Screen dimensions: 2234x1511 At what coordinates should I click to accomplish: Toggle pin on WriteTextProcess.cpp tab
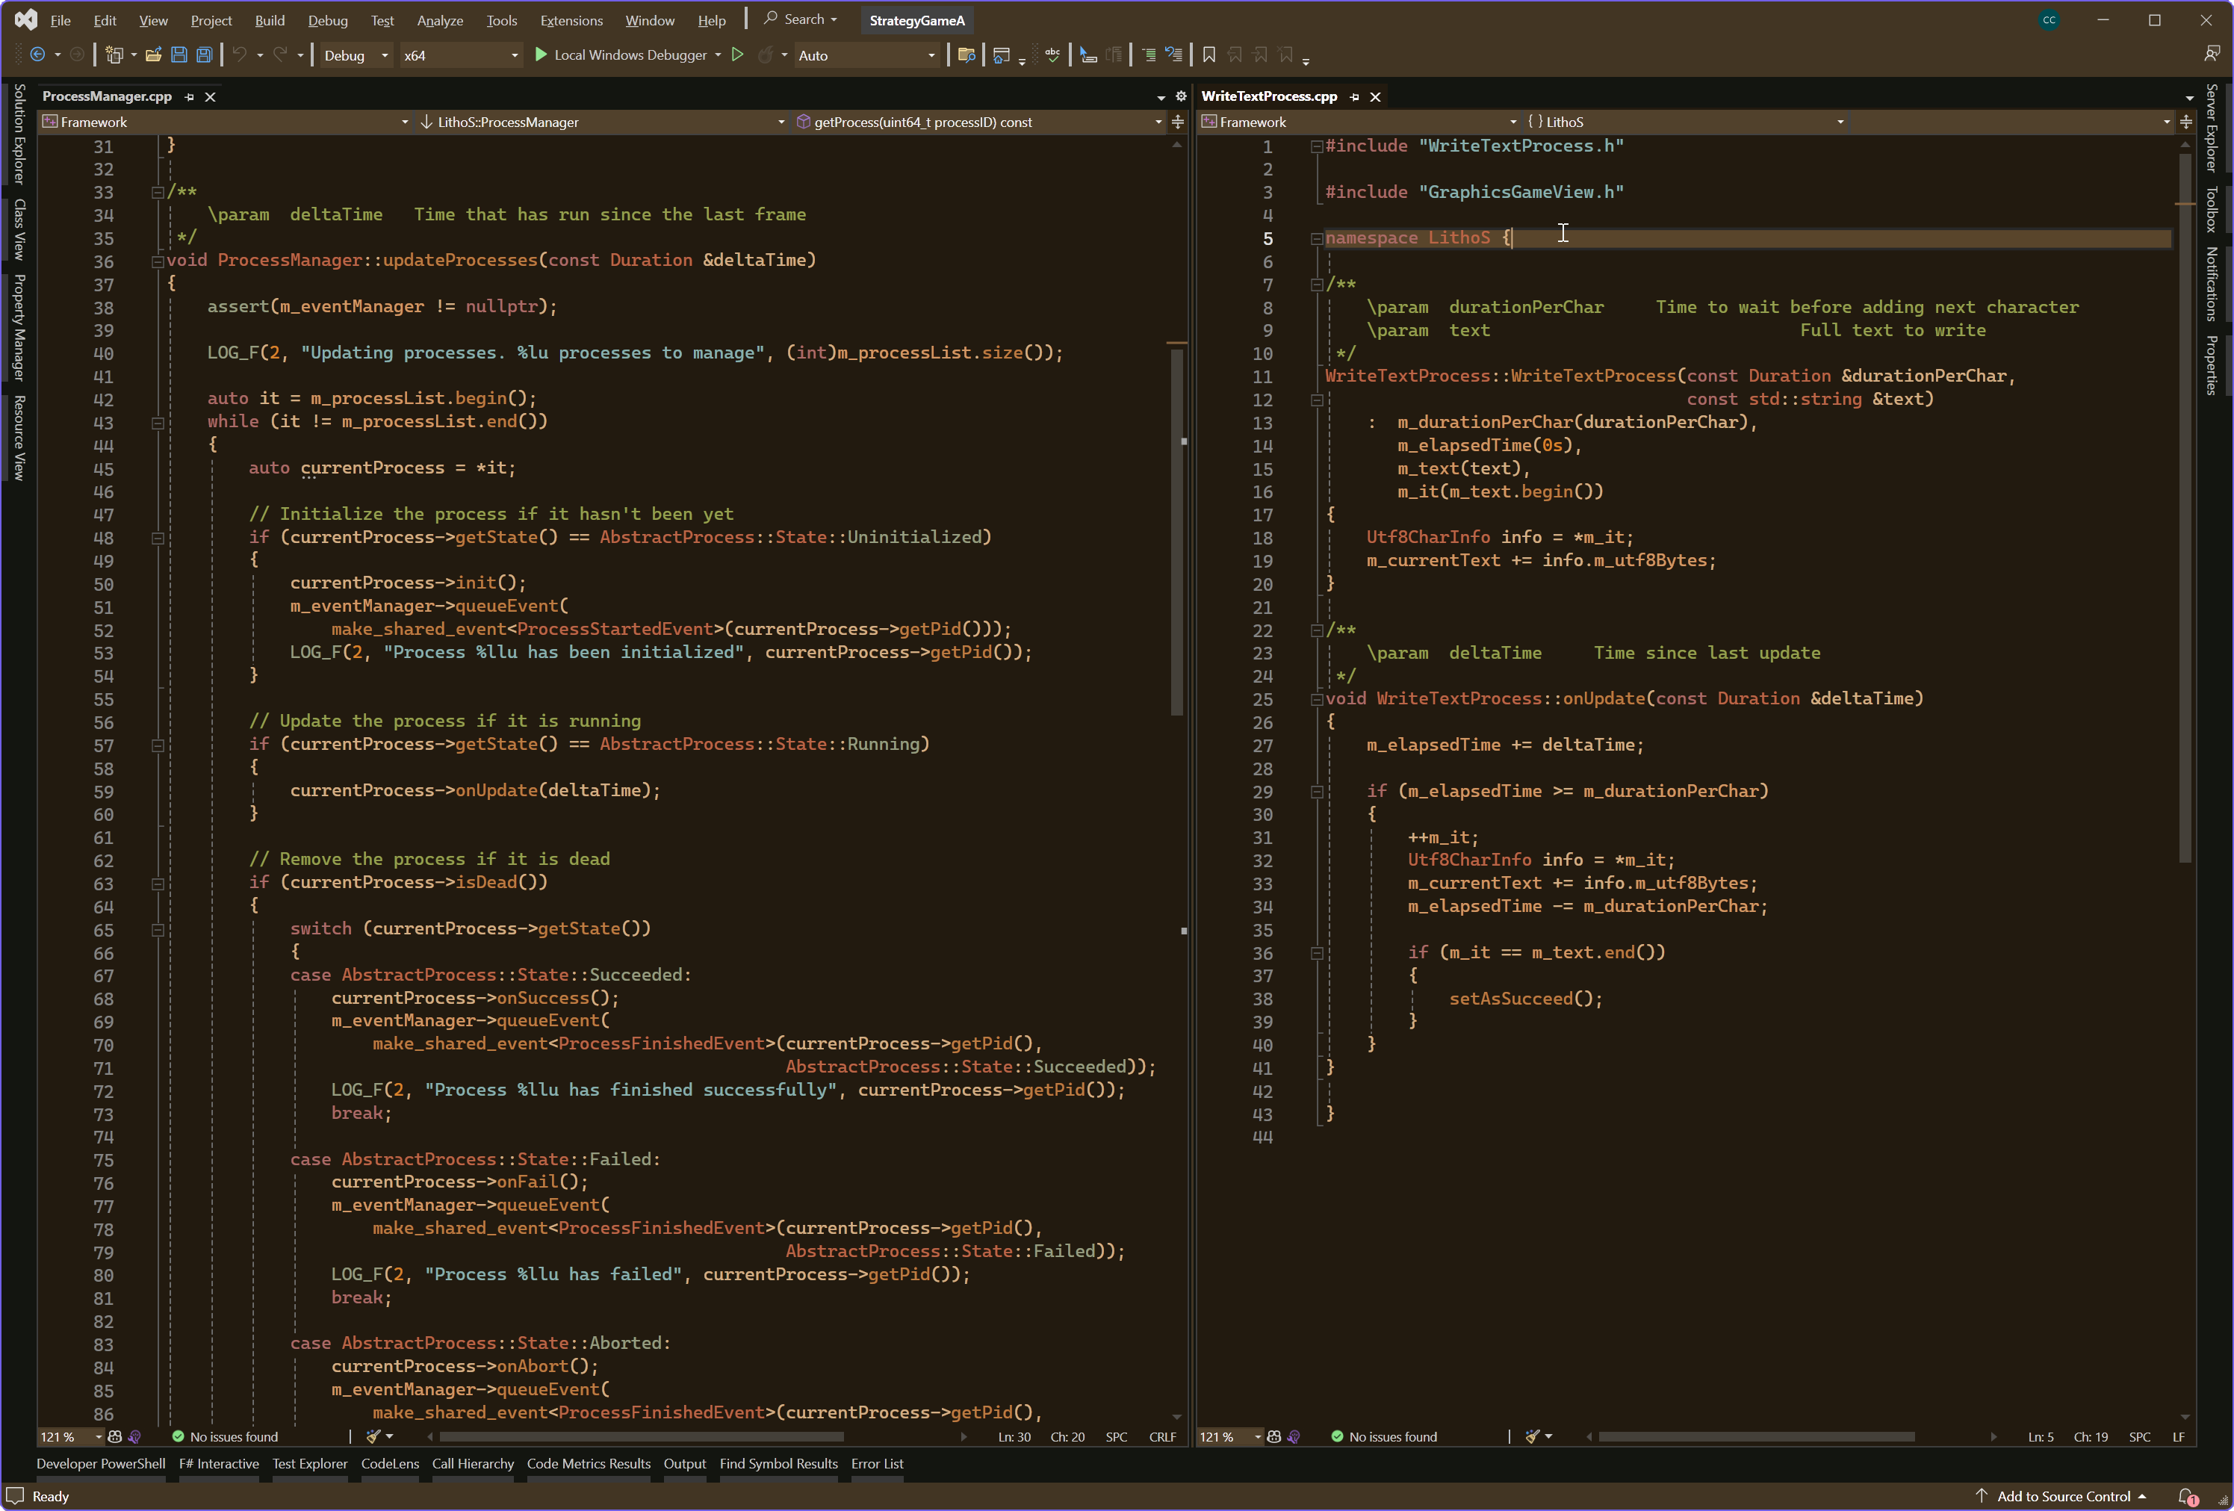pyautogui.click(x=1354, y=97)
